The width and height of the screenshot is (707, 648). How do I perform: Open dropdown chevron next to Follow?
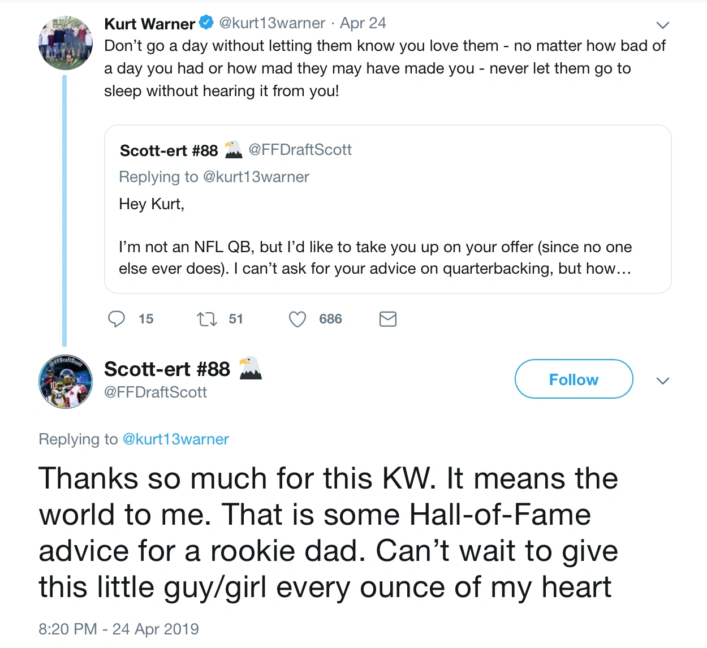(x=662, y=381)
